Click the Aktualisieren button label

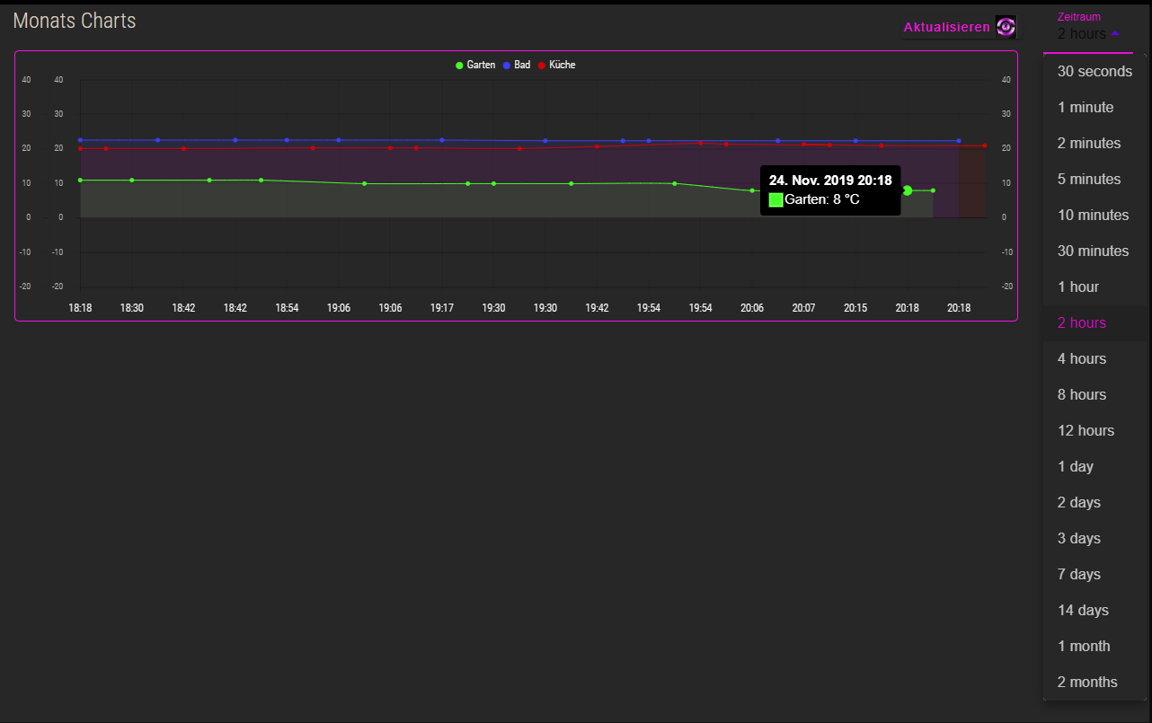(946, 28)
